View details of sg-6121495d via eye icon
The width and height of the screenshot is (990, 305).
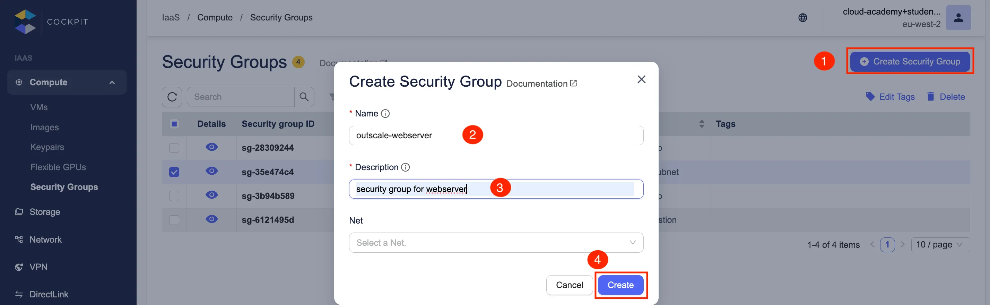211,219
